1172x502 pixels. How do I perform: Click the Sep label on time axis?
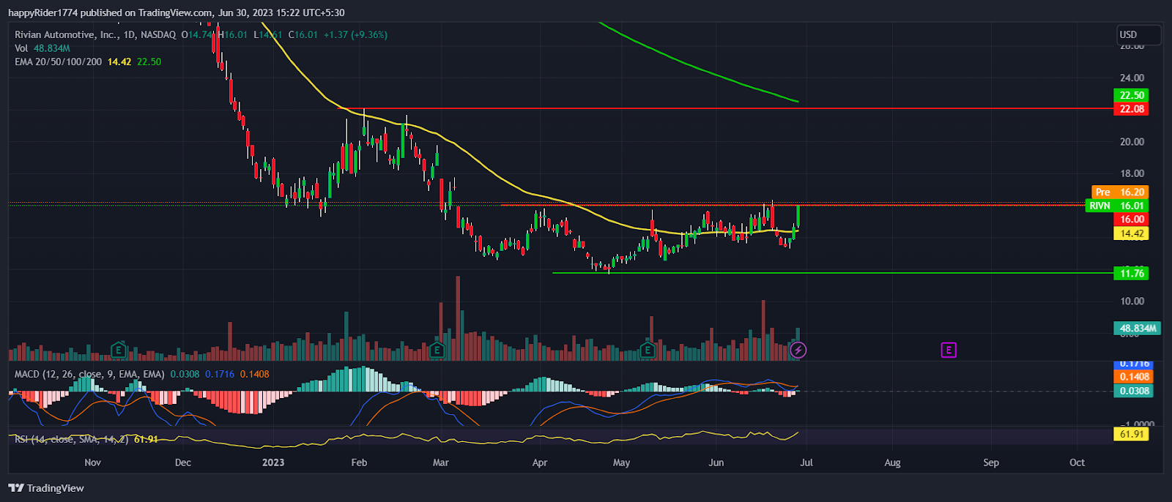(990, 462)
